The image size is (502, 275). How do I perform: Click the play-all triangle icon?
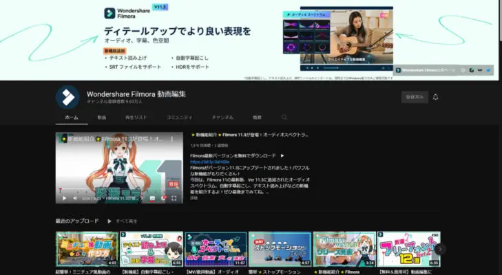tap(109, 221)
